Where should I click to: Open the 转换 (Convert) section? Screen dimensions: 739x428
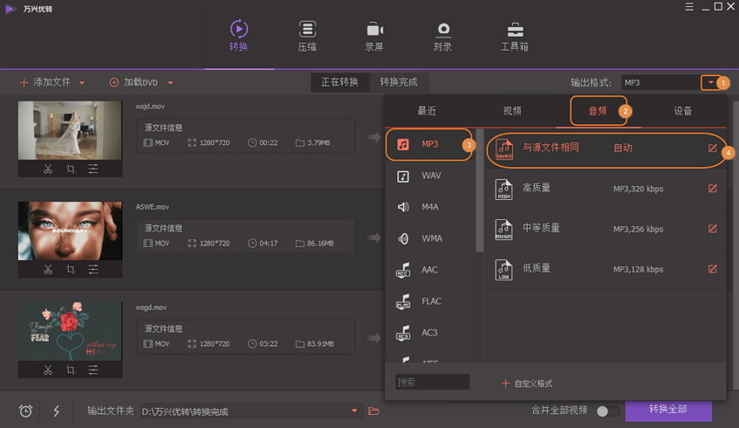(x=238, y=36)
